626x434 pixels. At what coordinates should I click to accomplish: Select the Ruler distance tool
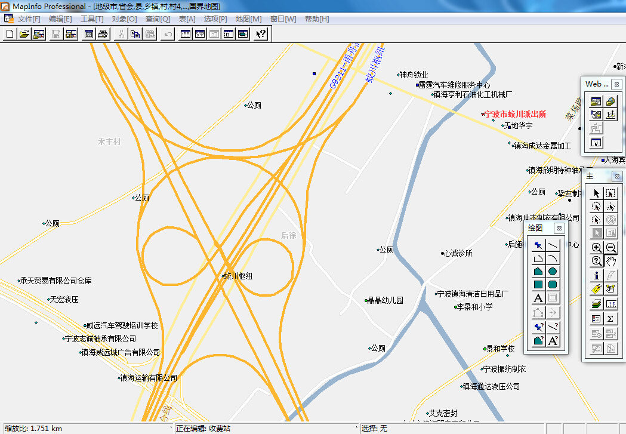(610, 304)
